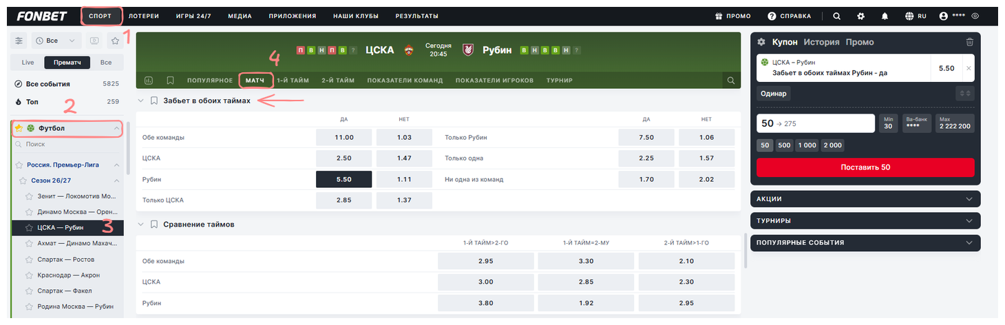The width and height of the screenshot is (1005, 325).
Task: Open match statistics chart icon
Action: point(149,81)
